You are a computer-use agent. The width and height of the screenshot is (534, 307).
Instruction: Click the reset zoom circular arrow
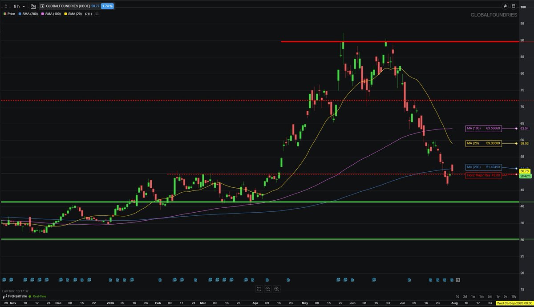(x=259, y=289)
